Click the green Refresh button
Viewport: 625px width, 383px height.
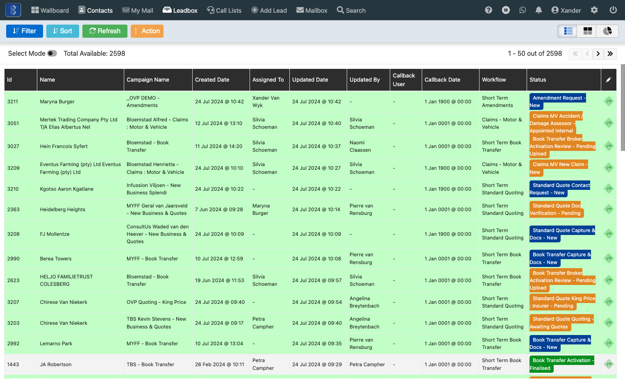(105, 31)
